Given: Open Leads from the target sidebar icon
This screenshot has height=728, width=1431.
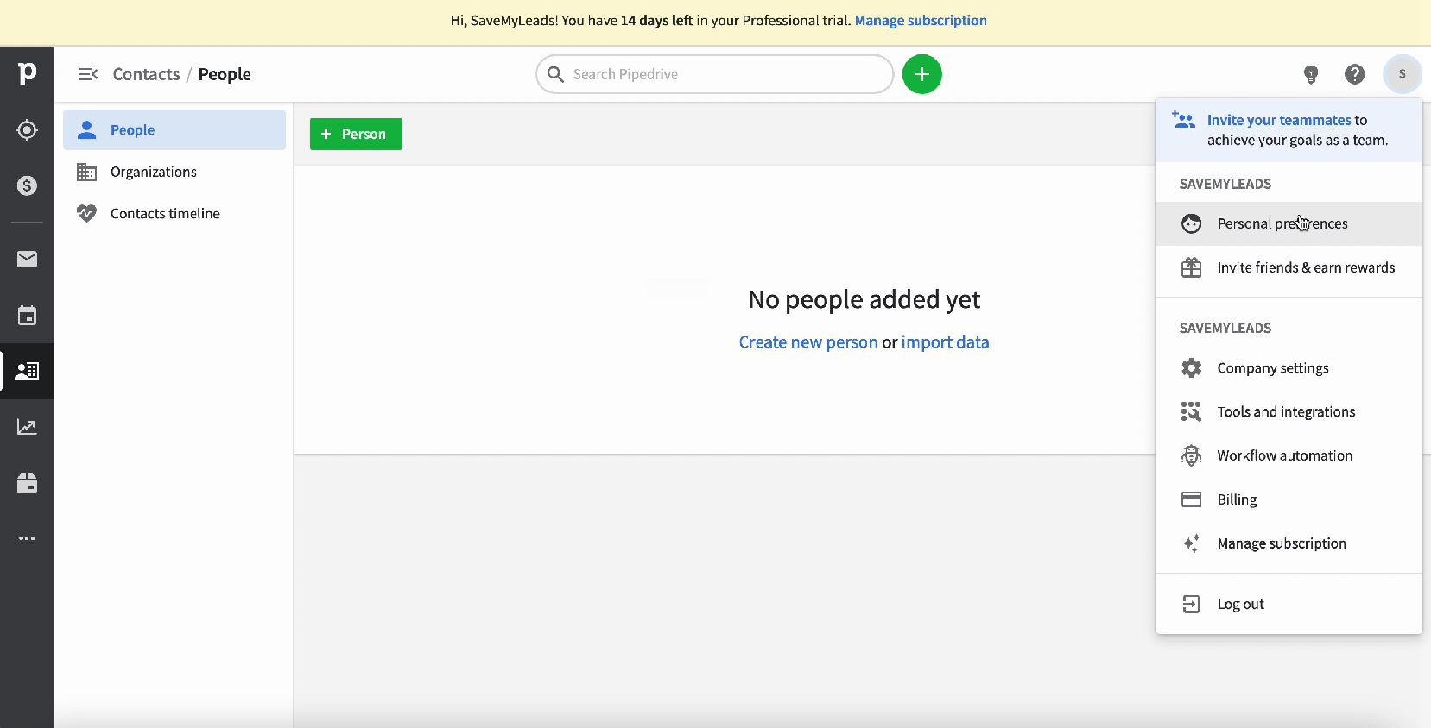Looking at the screenshot, I should coord(27,129).
